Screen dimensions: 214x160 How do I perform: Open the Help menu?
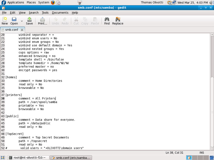75,13
